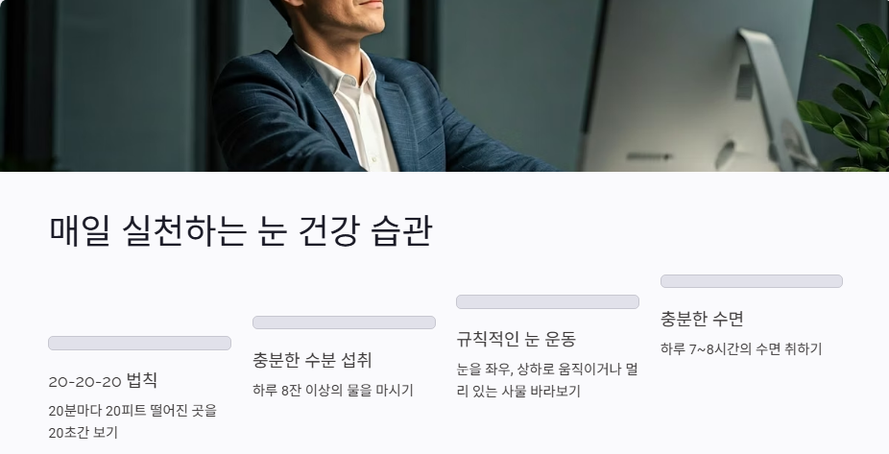Click the 20-20-20 법칙 heading
The height and width of the screenshot is (454, 889).
[103, 380]
